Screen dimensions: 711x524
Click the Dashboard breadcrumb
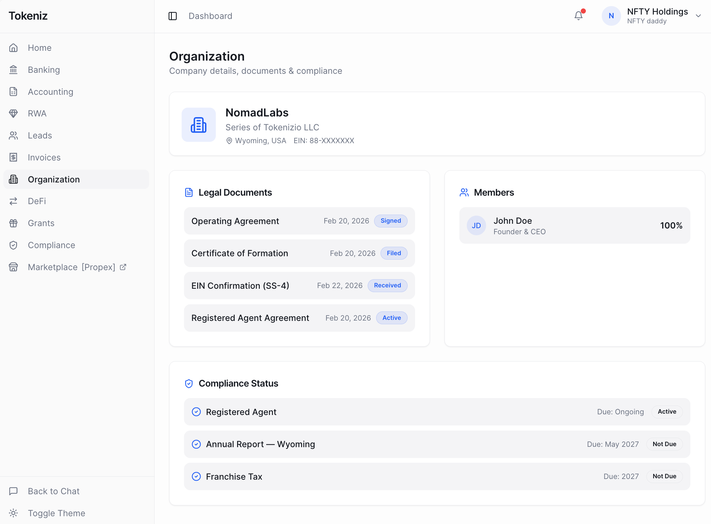point(210,16)
